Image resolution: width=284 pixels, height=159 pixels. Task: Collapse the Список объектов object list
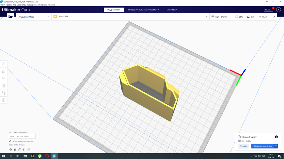[x=10, y=132]
